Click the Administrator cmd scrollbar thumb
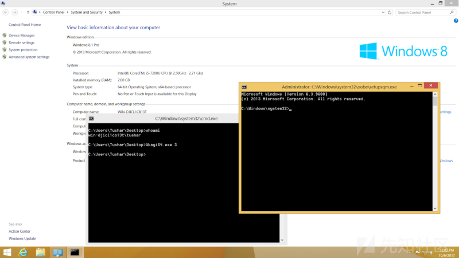The image size is (459, 258). click(435, 101)
